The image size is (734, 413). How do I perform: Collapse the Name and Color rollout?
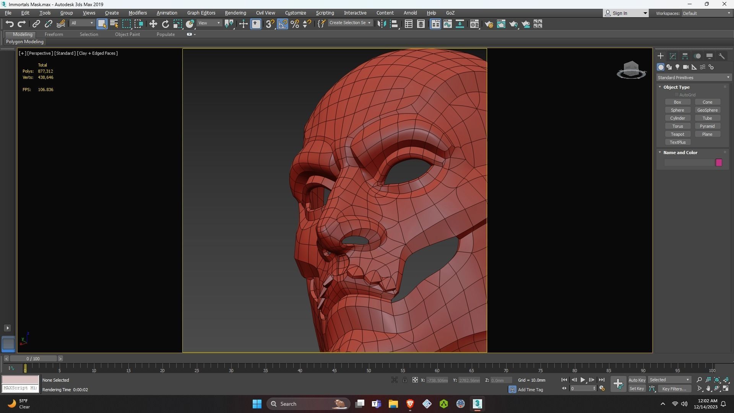(660, 153)
